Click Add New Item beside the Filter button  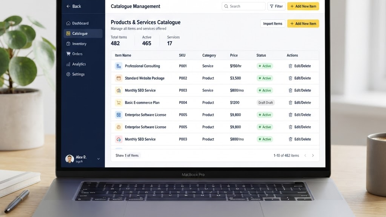303,6
